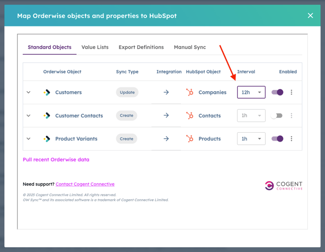Open the 1h interval dropdown for Product Variants
Image resolution: width=325 pixels, height=252 pixels.
pyautogui.click(x=251, y=139)
